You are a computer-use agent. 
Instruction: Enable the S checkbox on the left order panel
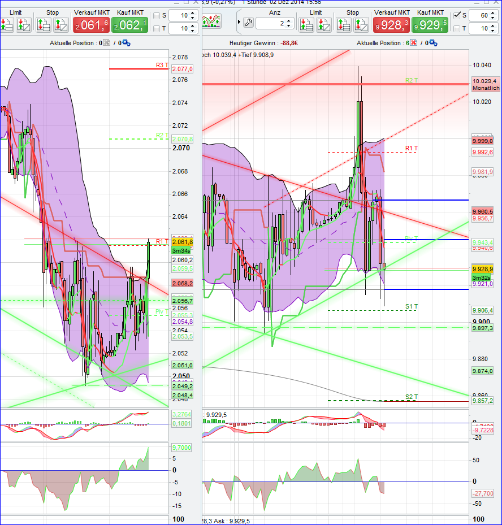(156, 16)
